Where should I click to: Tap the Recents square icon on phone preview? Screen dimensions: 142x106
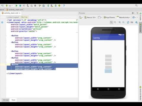click(119, 89)
